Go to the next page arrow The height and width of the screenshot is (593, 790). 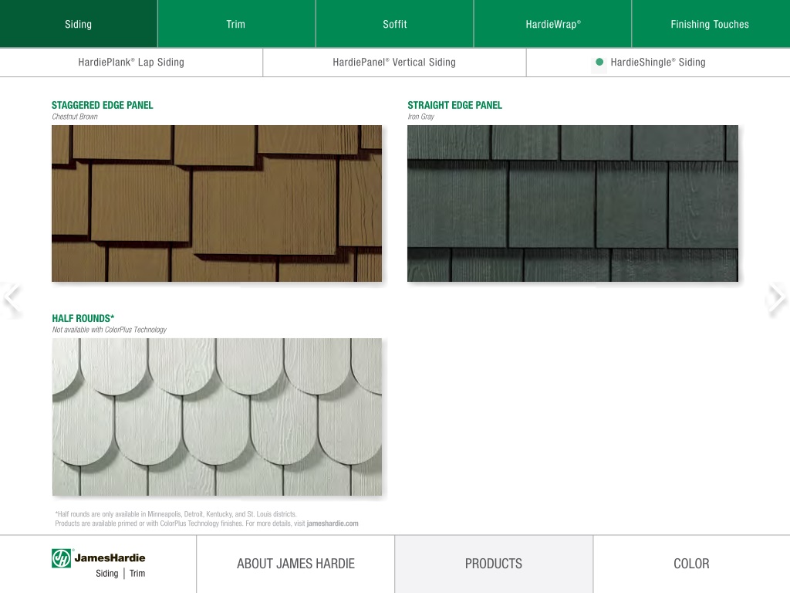[x=777, y=299]
